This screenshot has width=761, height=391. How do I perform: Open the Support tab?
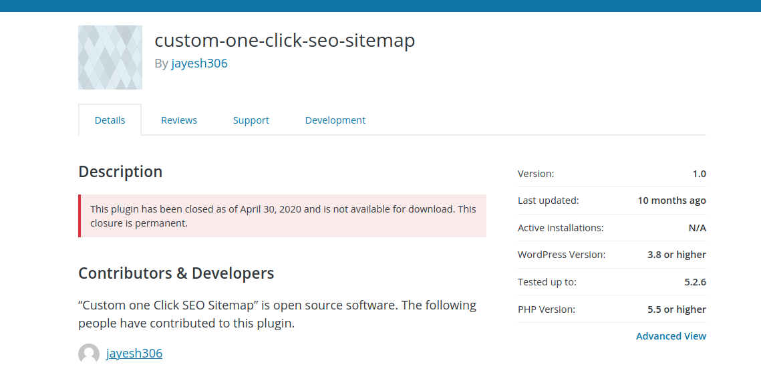pos(251,120)
